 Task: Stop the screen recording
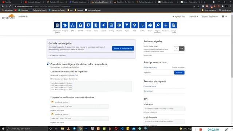pyautogui.click(x=201, y=130)
